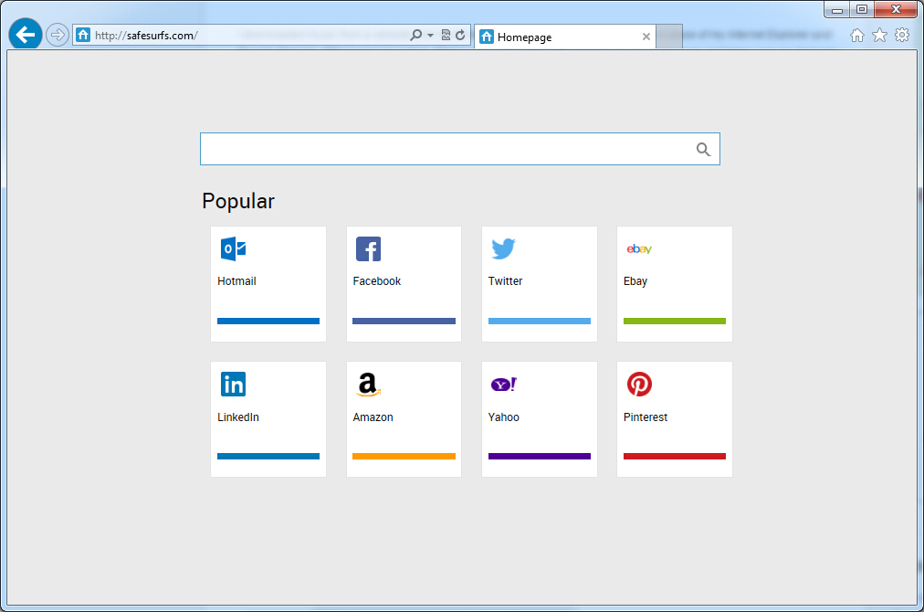
Task: Click the address bar search magnifier icon
Action: click(x=416, y=35)
